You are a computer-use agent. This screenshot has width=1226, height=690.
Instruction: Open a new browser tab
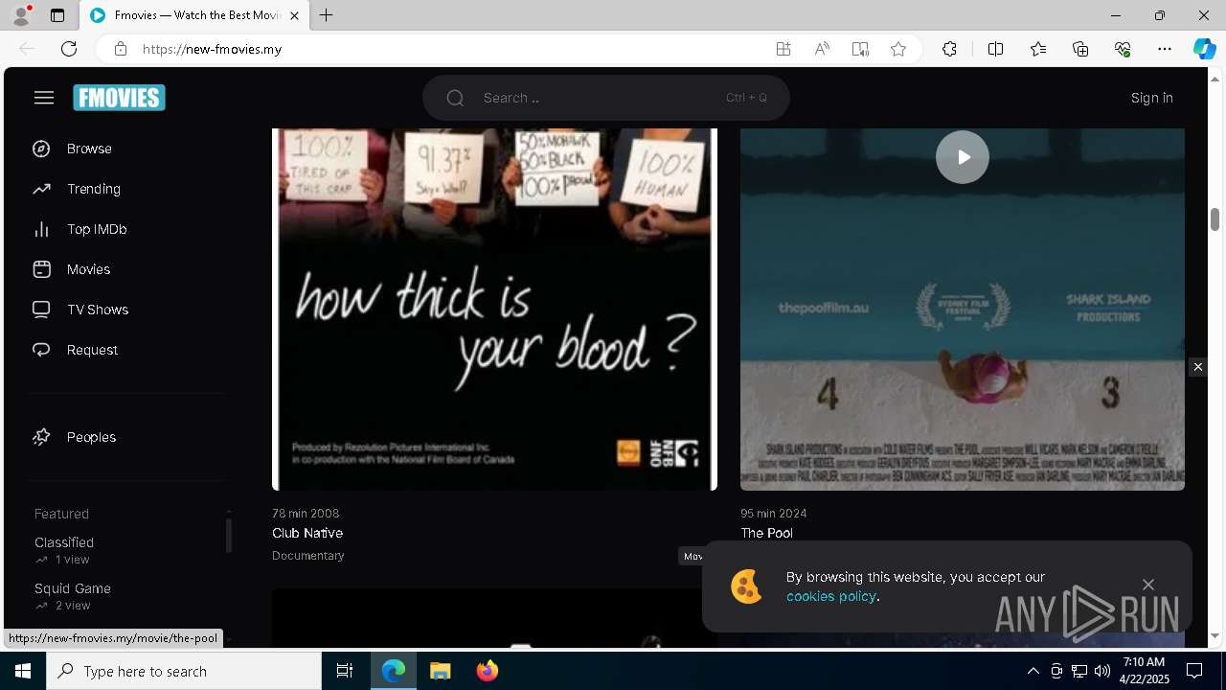(x=327, y=15)
